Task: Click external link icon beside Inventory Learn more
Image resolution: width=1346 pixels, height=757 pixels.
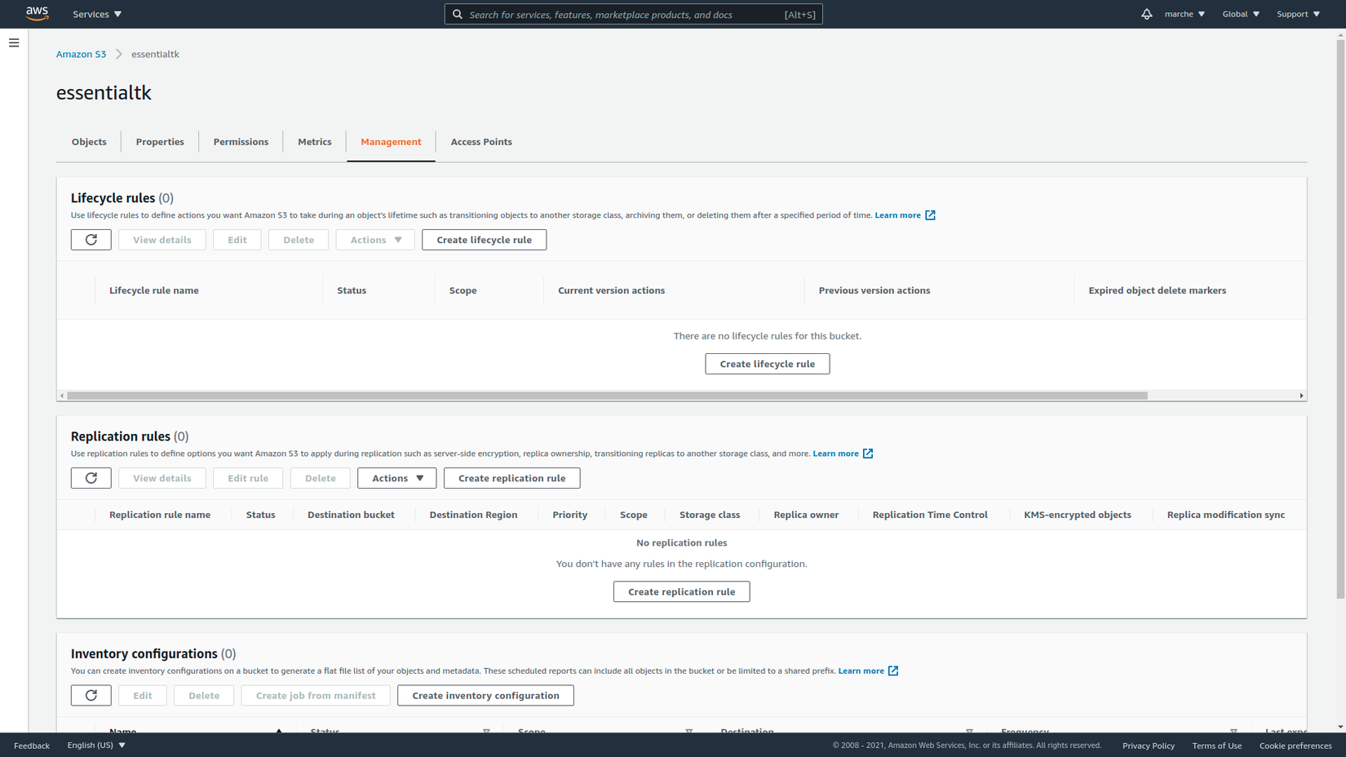Action: point(893,671)
